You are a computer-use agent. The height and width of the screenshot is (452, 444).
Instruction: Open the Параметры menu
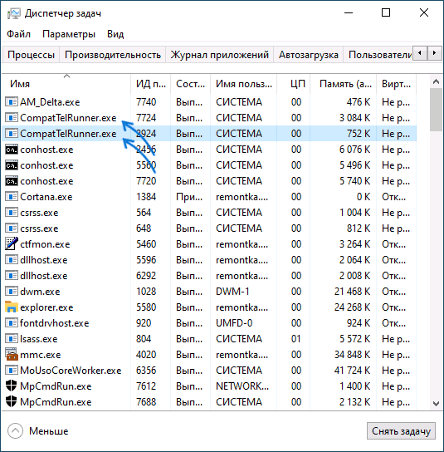69,34
